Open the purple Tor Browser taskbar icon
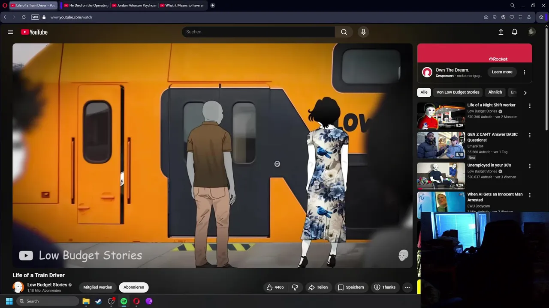The width and height of the screenshot is (549, 308). pyautogui.click(x=149, y=301)
